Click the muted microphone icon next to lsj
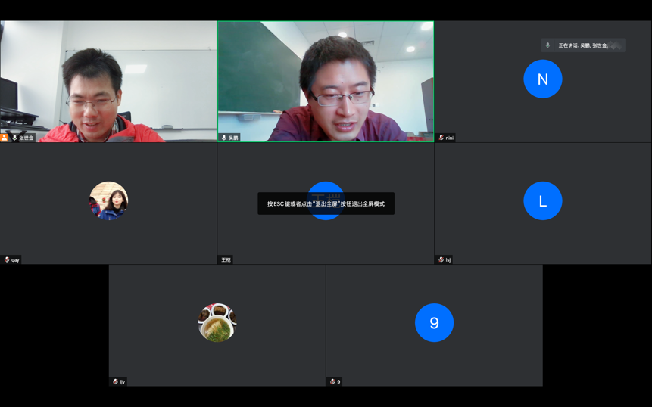The height and width of the screenshot is (407, 652). coord(441,259)
